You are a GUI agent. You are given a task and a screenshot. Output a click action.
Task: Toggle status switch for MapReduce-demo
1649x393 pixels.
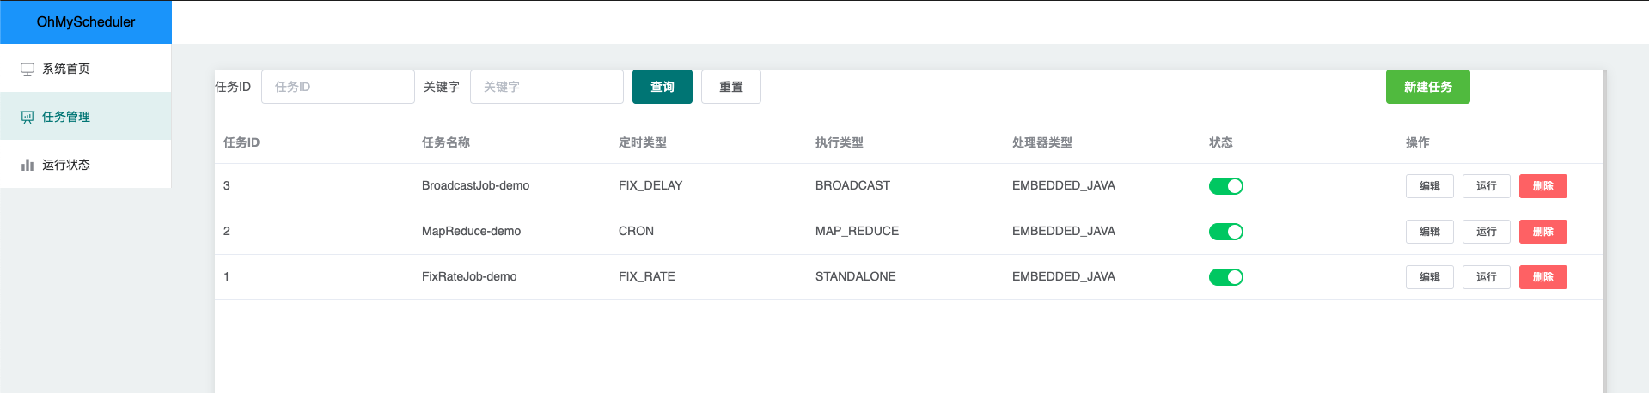tap(1225, 232)
